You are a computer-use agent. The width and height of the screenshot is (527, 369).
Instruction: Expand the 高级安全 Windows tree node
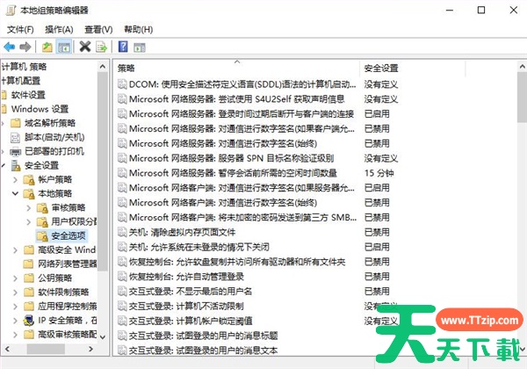[x=17, y=250]
